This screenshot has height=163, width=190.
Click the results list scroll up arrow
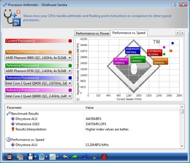pyautogui.click(x=182, y=107)
